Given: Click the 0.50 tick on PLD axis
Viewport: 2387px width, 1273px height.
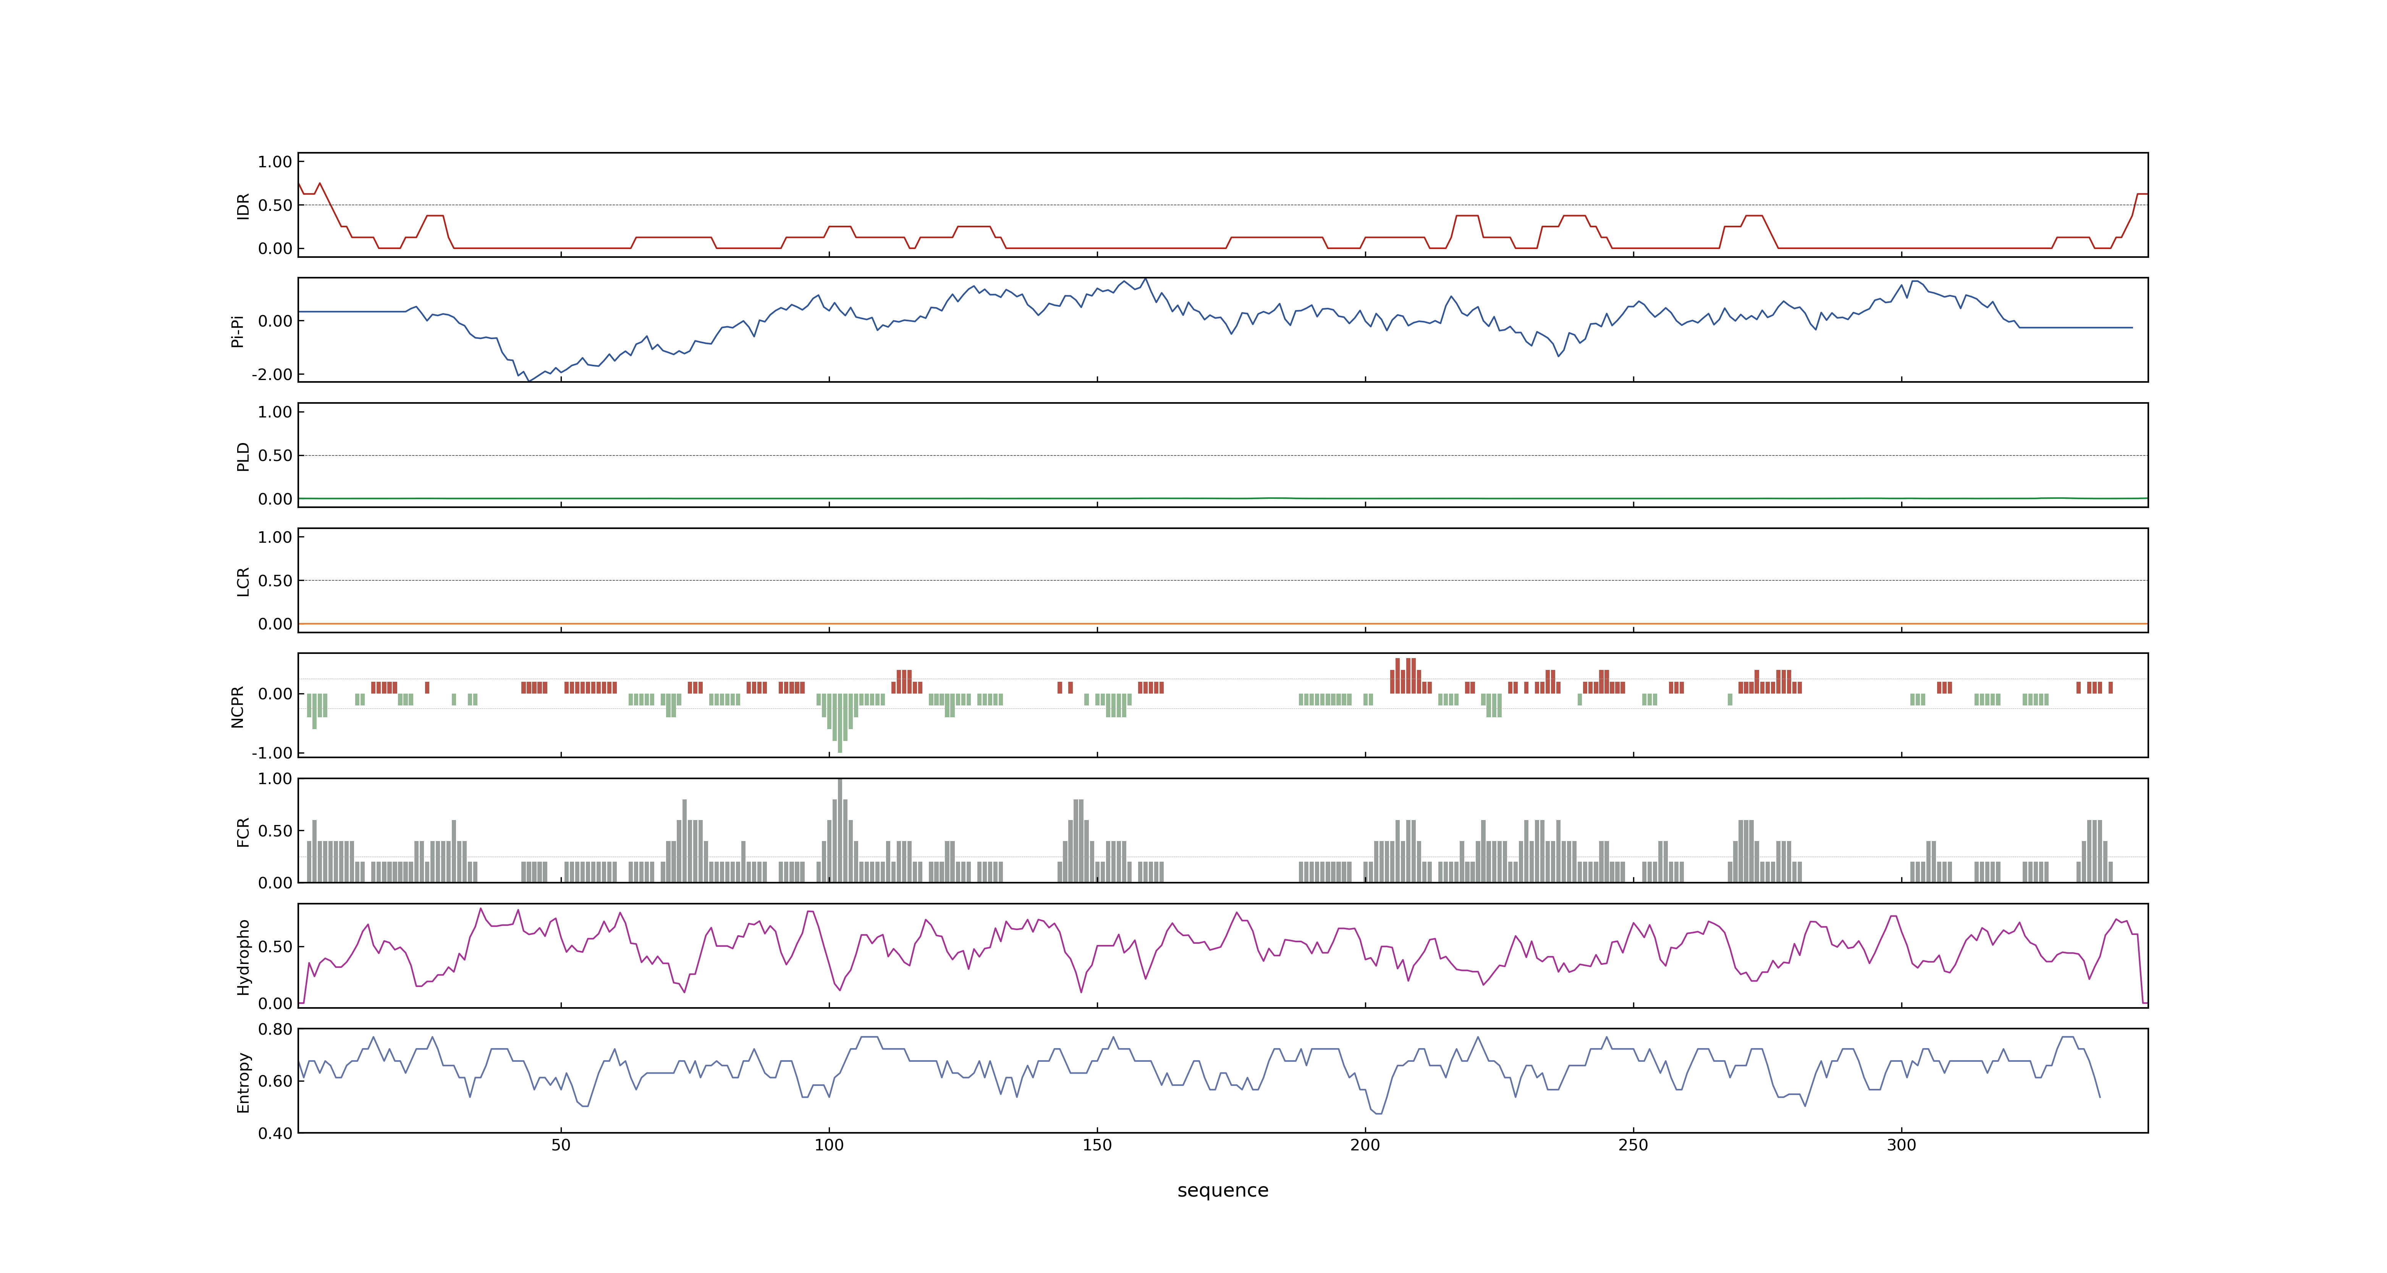Looking at the screenshot, I should pos(275,456).
